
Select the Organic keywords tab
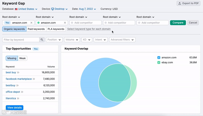click(x=14, y=29)
